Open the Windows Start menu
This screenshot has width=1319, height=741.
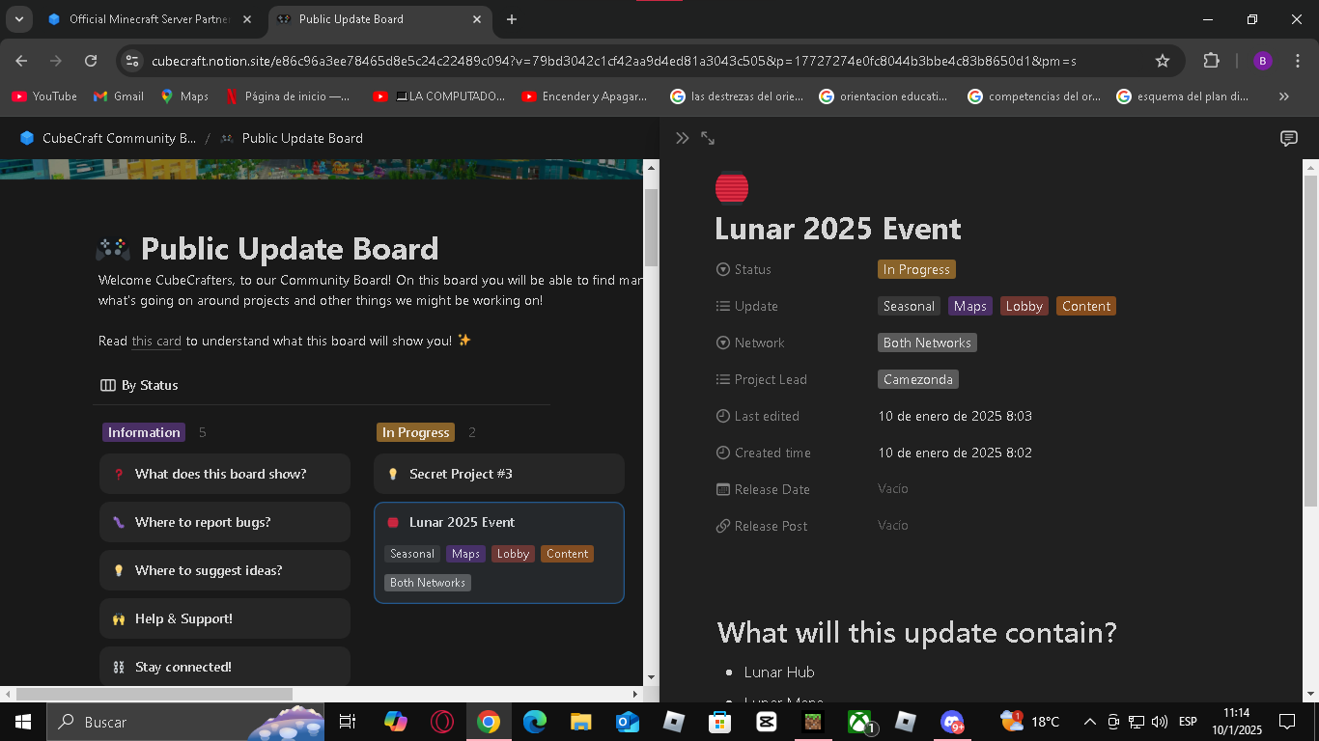(x=22, y=722)
